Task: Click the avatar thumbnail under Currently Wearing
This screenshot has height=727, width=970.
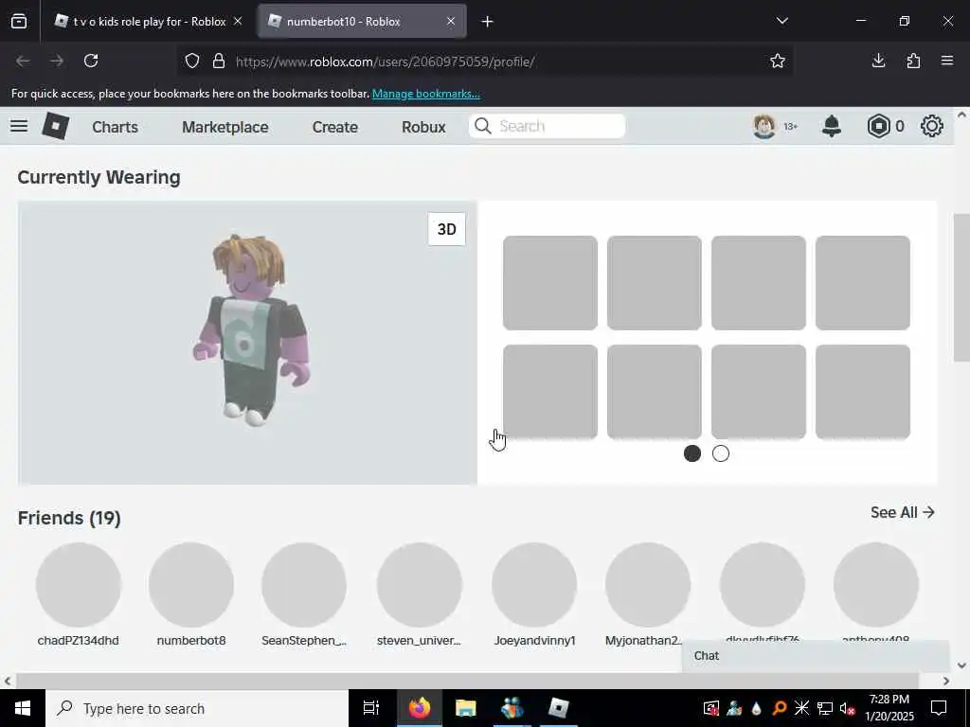Action: coord(247,343)
